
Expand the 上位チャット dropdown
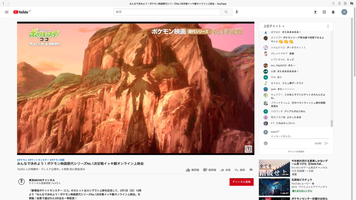point(274,26)
